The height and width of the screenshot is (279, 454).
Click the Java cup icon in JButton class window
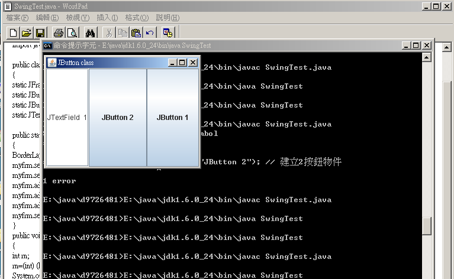pos(52,63)
